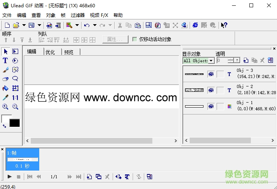277x189 pixels.
Task: Choose the Eraser tool
Action: [5, 79]
